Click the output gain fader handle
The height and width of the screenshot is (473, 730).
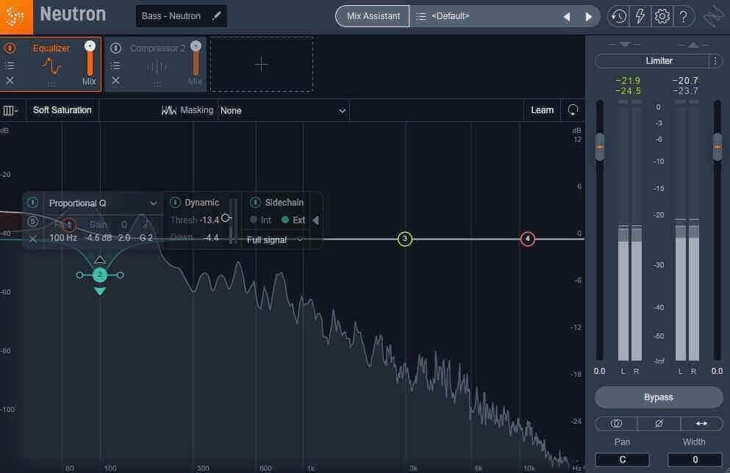718,147
